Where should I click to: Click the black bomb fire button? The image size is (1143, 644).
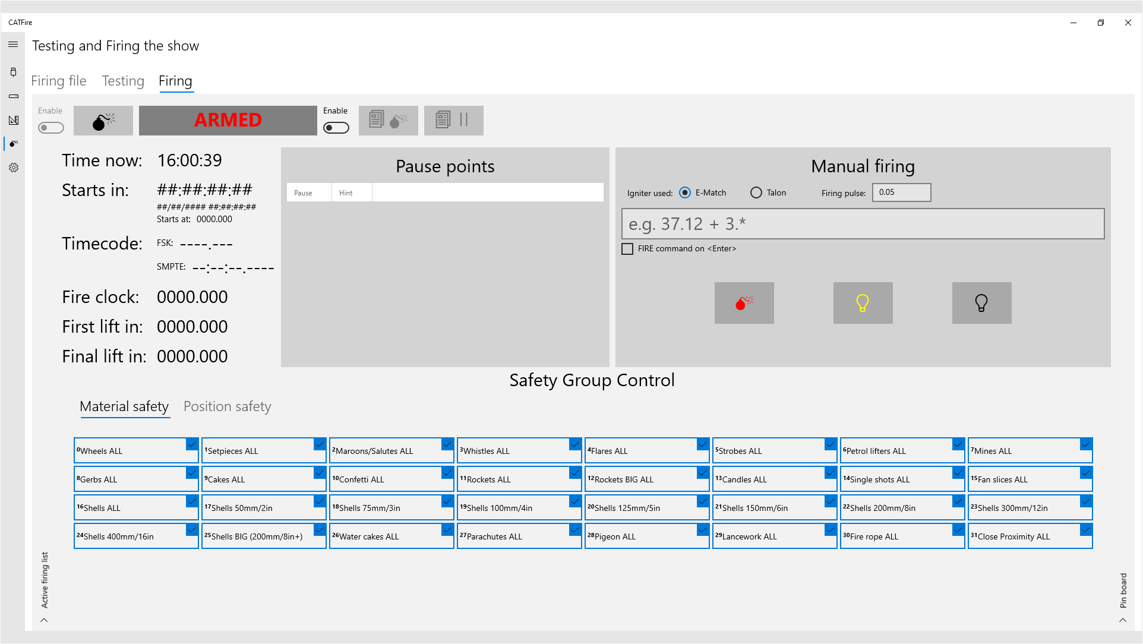(103, 121)
